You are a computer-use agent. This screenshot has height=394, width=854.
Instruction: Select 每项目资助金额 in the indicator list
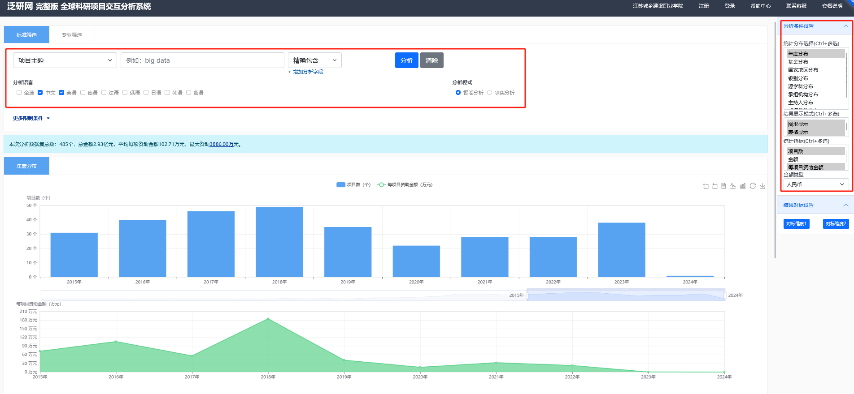816,167
